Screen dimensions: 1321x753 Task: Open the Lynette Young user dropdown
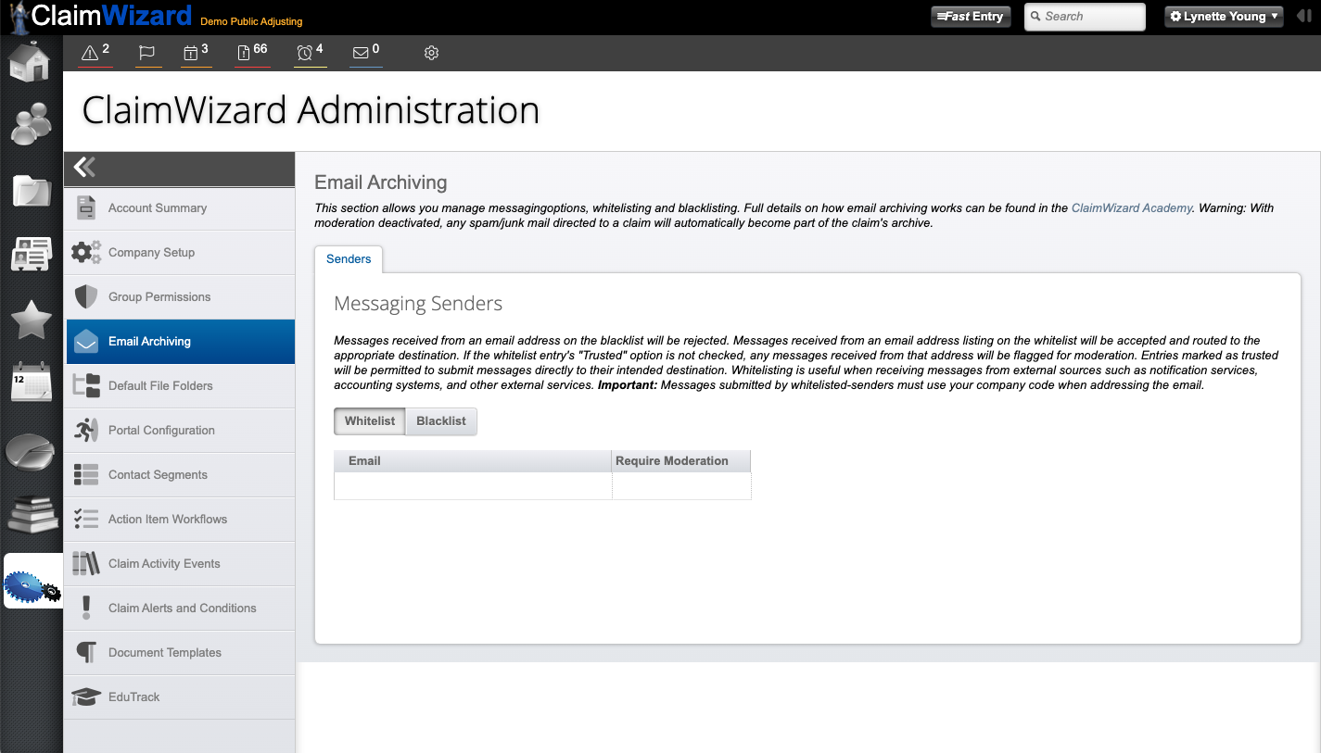[1224, 17]
